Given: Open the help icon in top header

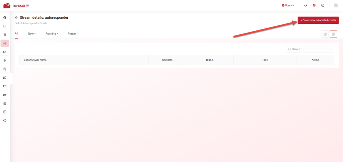Looking at the screenshot, I should click(x=323, y=5).
